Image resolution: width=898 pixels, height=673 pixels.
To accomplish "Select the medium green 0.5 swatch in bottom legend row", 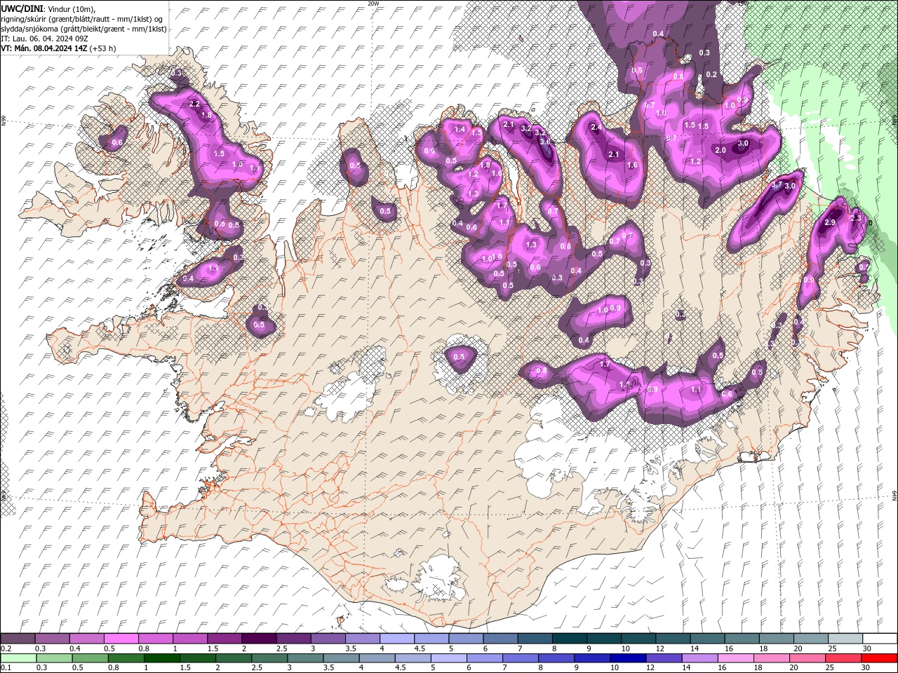I will pos(91,658).
